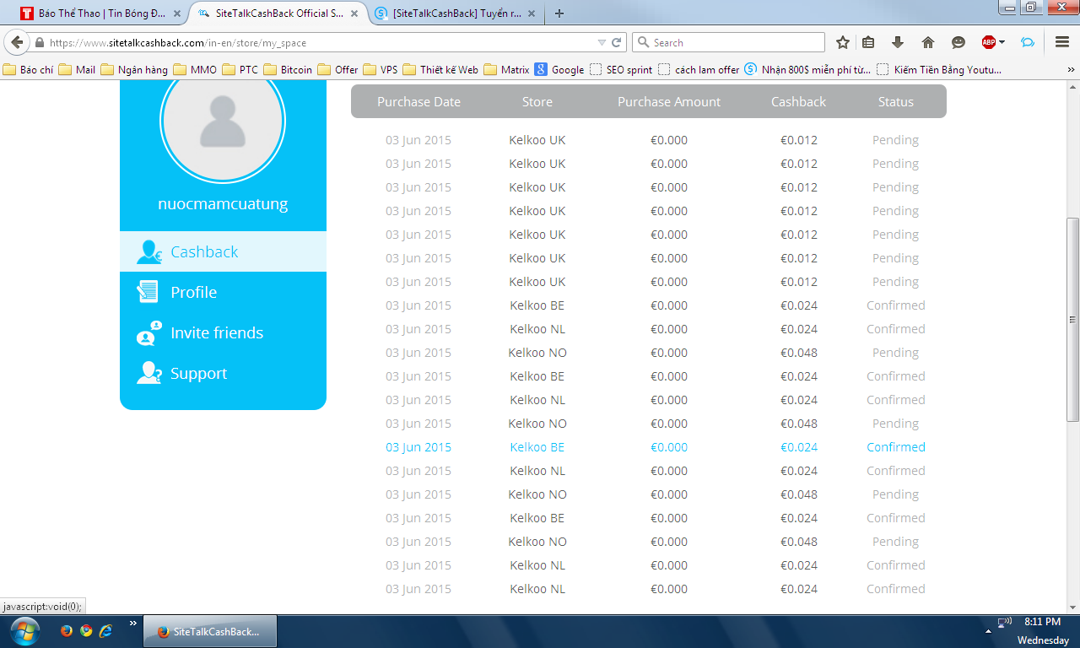Open the Google bookmark
This screenshot has width=1080, height=648.
[x=559, y=70]
